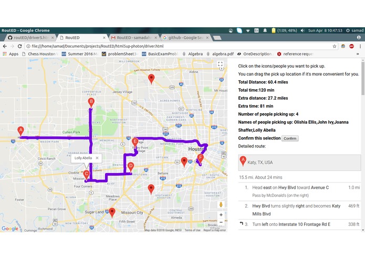Open Chess Houston bookmark

[40, 54]
